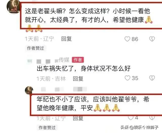Reply to the 翟爷爷 comment
Image resolution: width=162 pixels, height=133 pixels.
tap(78, 118)
